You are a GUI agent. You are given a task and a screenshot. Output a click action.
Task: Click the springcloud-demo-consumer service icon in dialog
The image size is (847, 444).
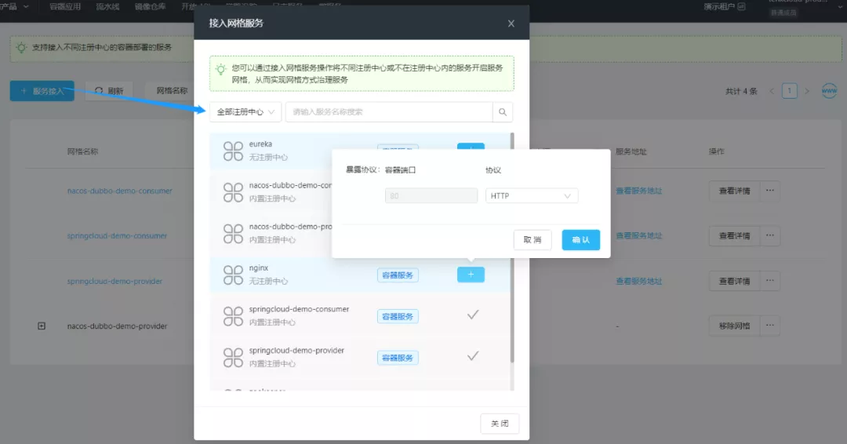[234, 316]
